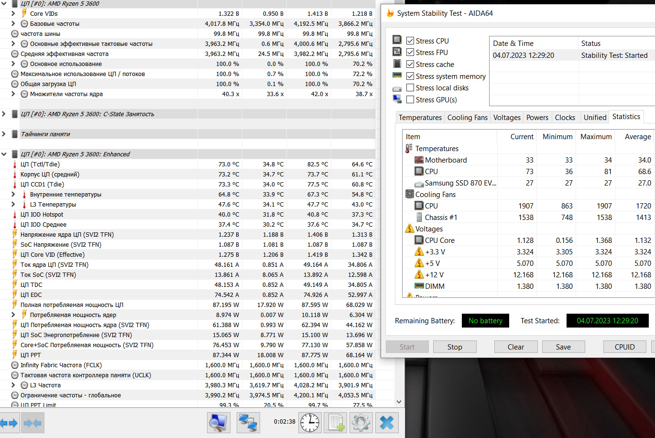Uncheck the Stress CPU checkbox
The width and height of the screenshot is (655, 438).
[x=410, y=41]
